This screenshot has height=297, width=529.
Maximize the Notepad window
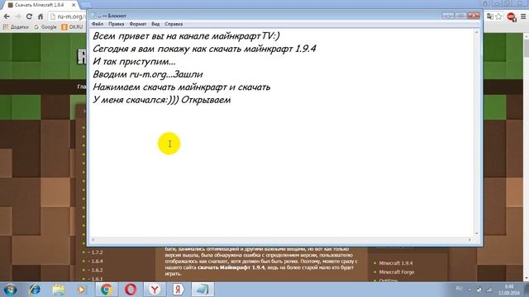pos(460,16)
